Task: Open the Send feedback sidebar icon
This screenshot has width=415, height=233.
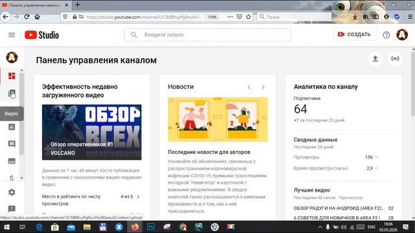Action: pyautogui.click(x=12, y=208)
